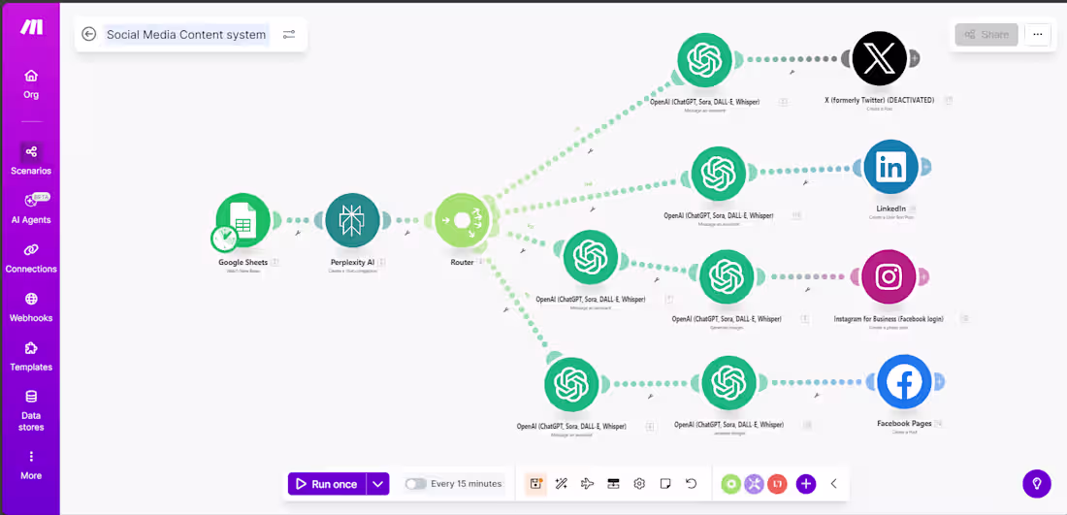
Task: Open the purple tools icon
Action: (x=754, y=484)
